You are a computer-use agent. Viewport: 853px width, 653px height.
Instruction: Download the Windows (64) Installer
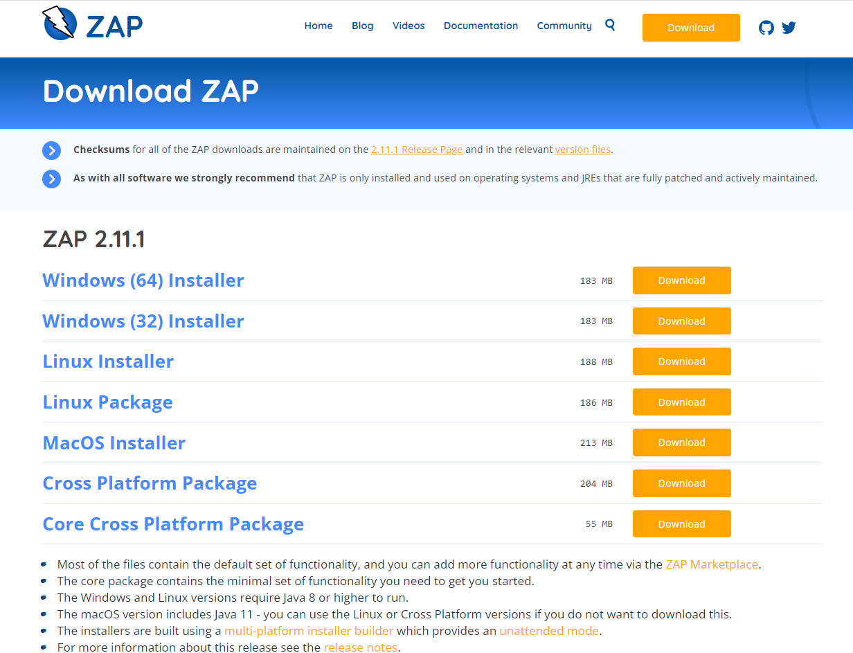(682, 280)
